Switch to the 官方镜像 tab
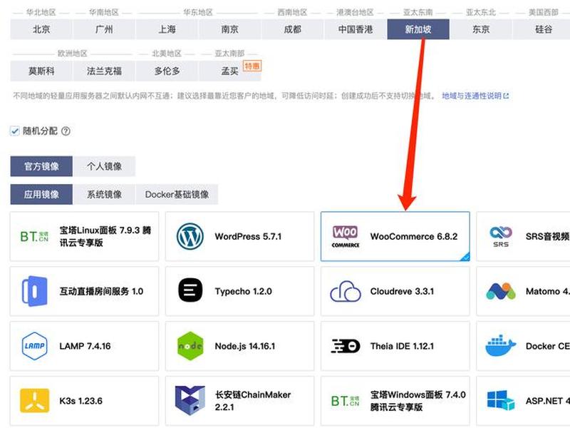Viewport: 570px width, 428px height. [x=41, y=166]
